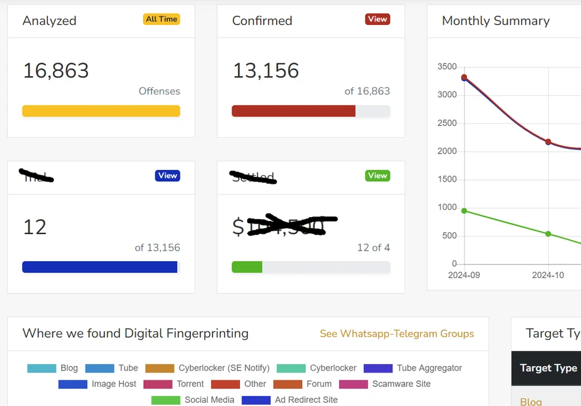
Task: Click the green View badge
Action: tap(377, 176)
